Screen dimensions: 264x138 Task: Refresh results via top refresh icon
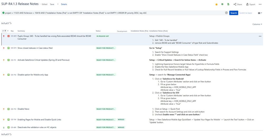11,23
